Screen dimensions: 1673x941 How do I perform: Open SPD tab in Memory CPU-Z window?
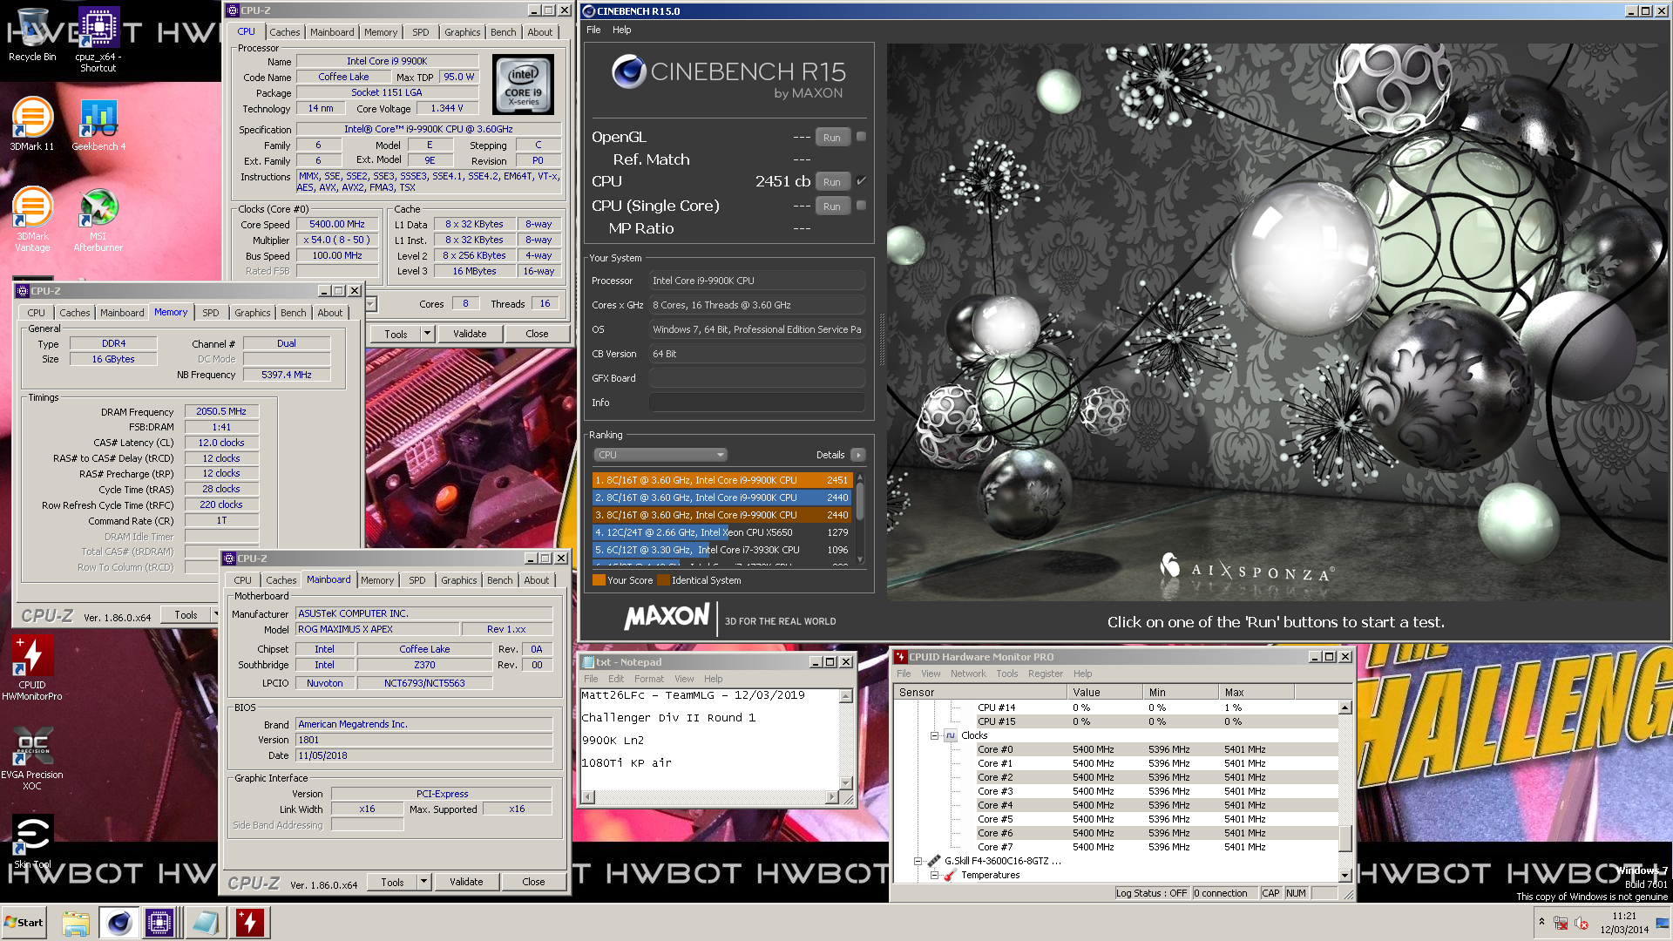coord(211,313)
